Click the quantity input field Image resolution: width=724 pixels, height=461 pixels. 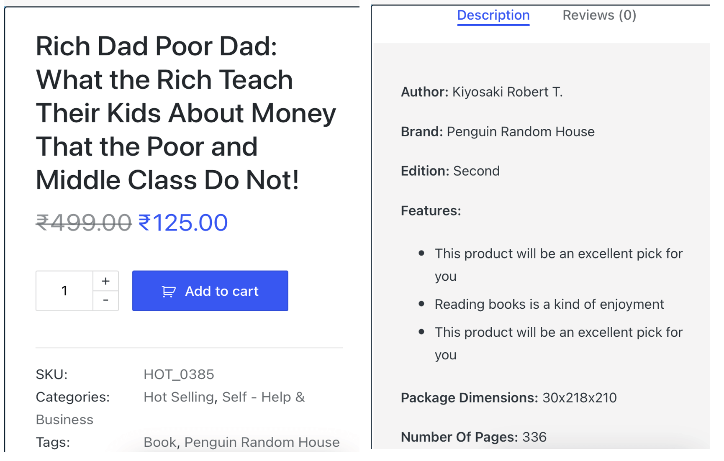[64, 291]
